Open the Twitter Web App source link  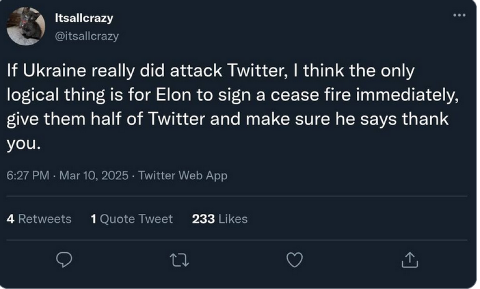click(183, 176)
